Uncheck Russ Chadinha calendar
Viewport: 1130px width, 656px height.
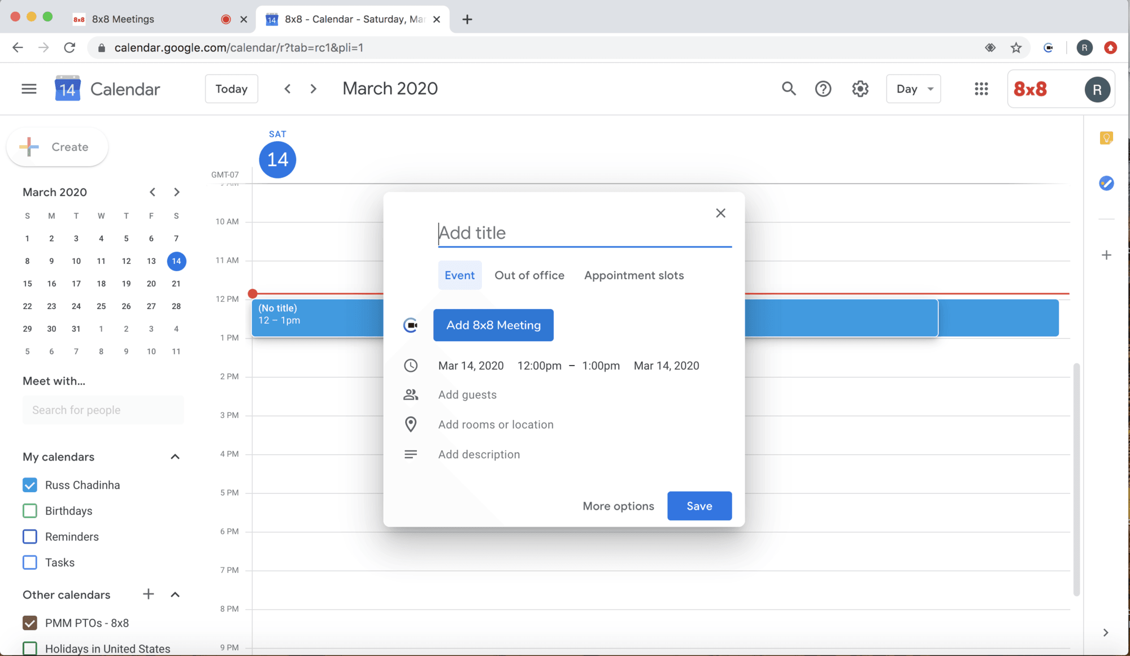pos(30,485)
